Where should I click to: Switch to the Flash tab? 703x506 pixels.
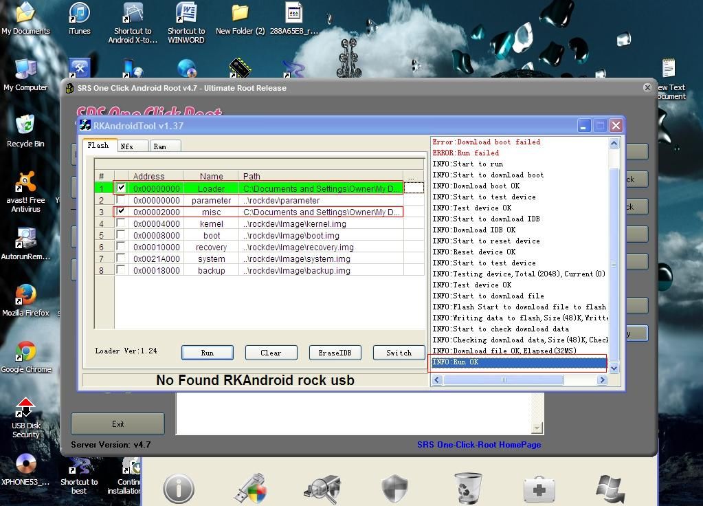tap(99, 145)
